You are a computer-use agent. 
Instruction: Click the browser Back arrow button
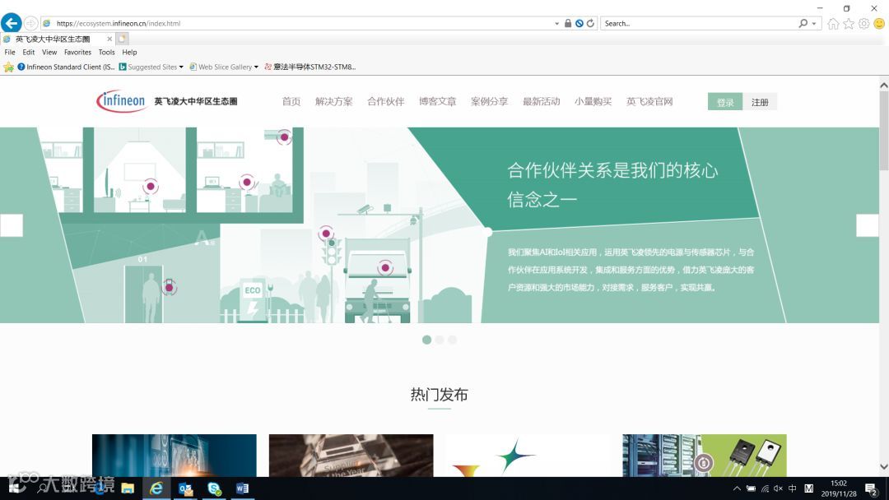(12, 23)
